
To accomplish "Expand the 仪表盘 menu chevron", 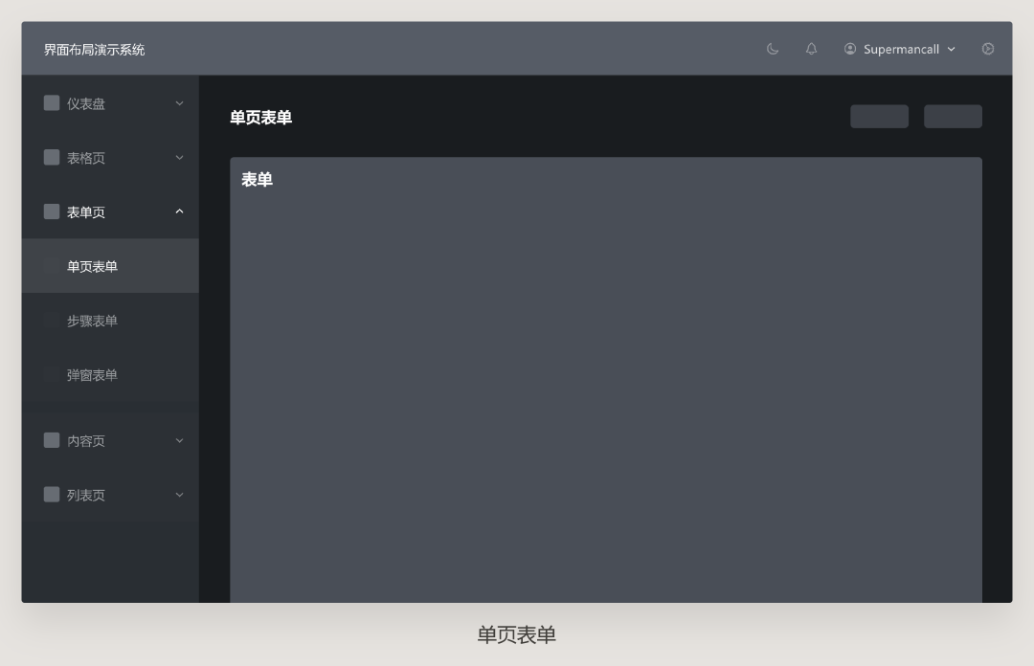I will coord(179,103).
